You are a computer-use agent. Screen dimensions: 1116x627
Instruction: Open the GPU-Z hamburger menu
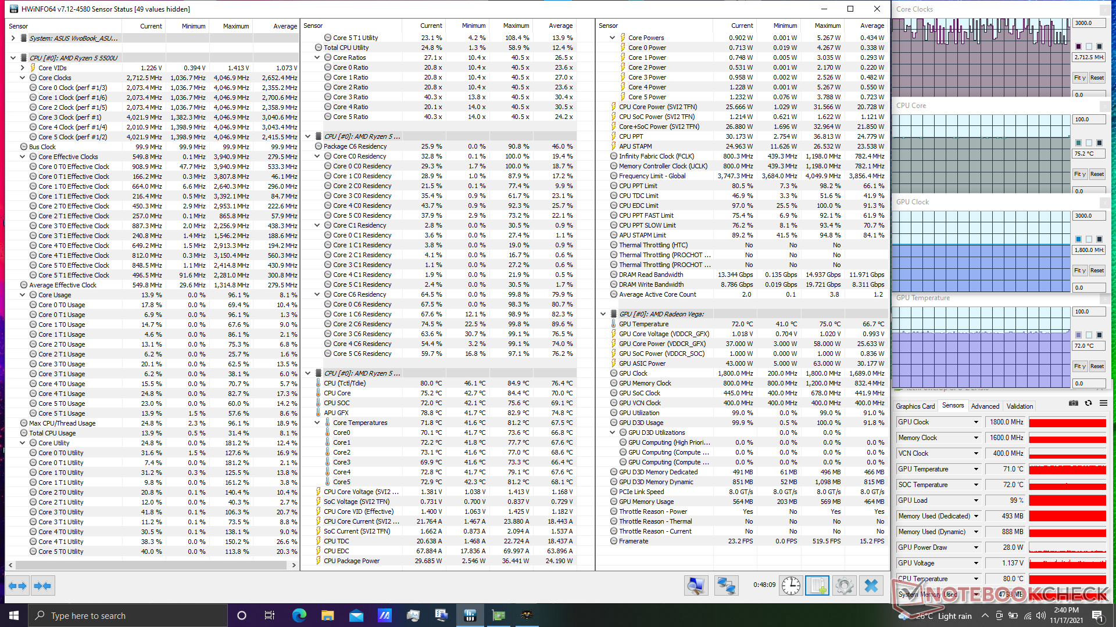pyautogui.click(x=1103, y=403)
